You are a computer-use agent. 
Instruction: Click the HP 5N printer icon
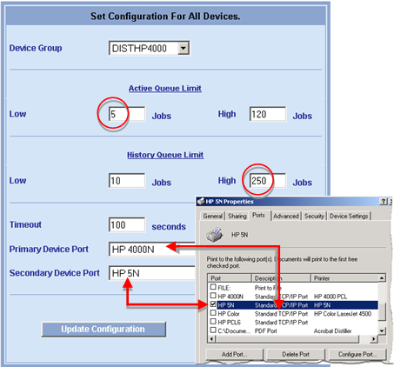[x=215, y=235]
